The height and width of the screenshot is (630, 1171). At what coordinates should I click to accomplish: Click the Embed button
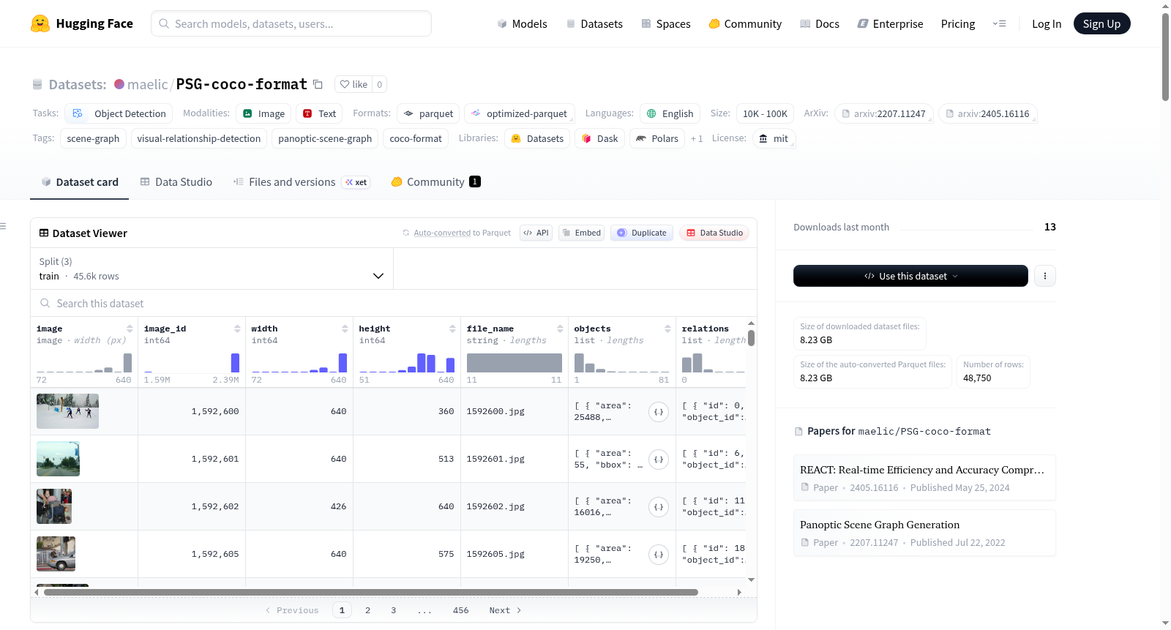(581, 233)
